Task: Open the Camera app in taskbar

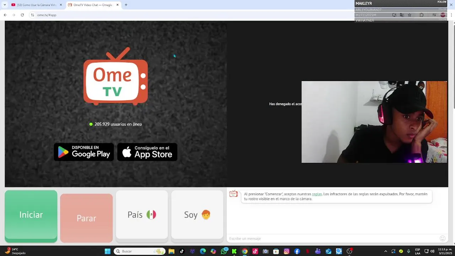Action: [x=266, y=251]
